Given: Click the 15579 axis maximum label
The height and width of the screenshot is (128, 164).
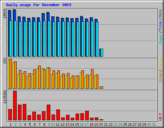Looking at the screenshot, I should tap(5, 14).
